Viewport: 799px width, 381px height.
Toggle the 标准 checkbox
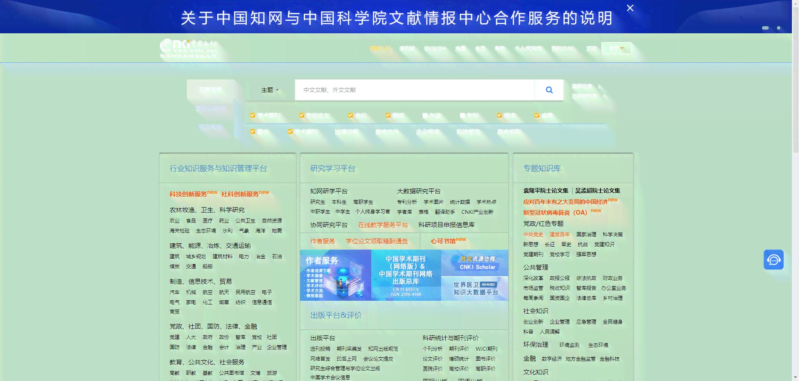pyautogui.click(x=499, y=115)
